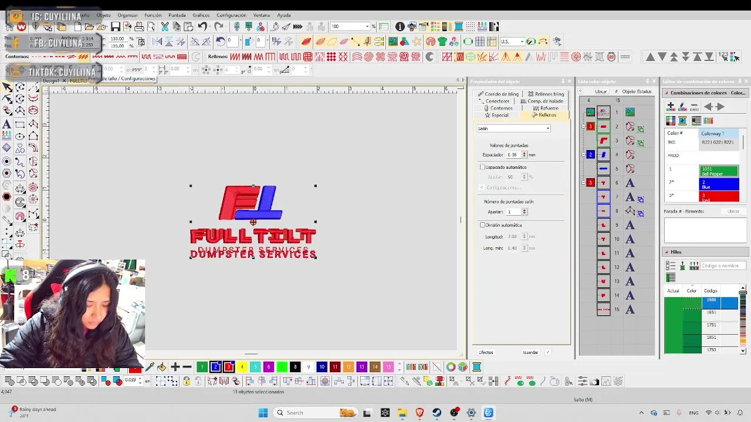Select the Lettering A tool in left toolbox

[6, 124]
